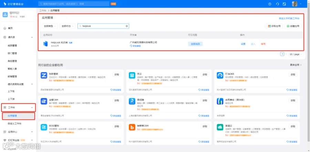Click the customer service headset icon in the header

pos(277,4)
